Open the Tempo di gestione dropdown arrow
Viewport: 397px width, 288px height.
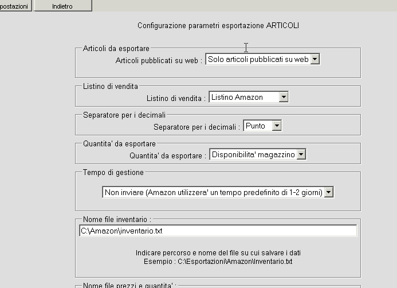click(x=328, y=193)
